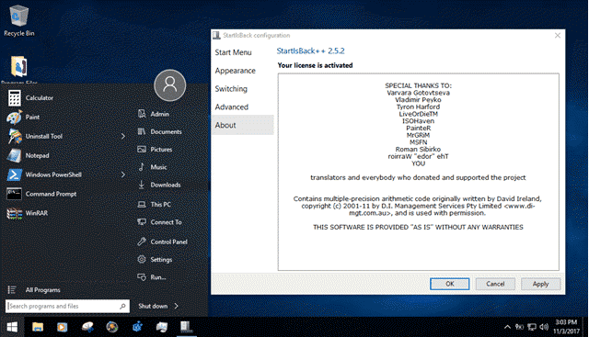Click the 'Tyron Harford' credit line
The height and width of the screenshot is (337, 589).
418,107
